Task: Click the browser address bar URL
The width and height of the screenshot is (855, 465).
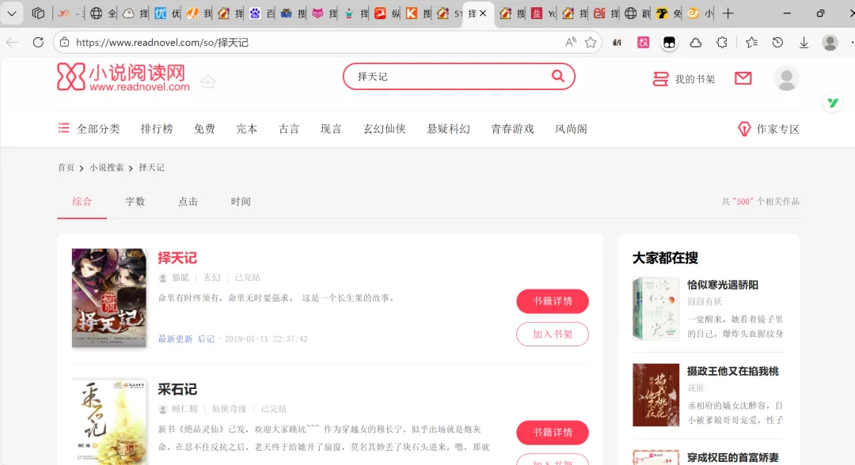Action: pos(162,43)
